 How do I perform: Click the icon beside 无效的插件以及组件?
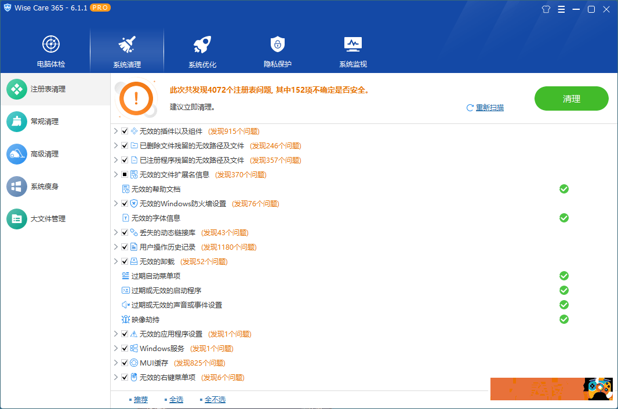pos(134,131)
